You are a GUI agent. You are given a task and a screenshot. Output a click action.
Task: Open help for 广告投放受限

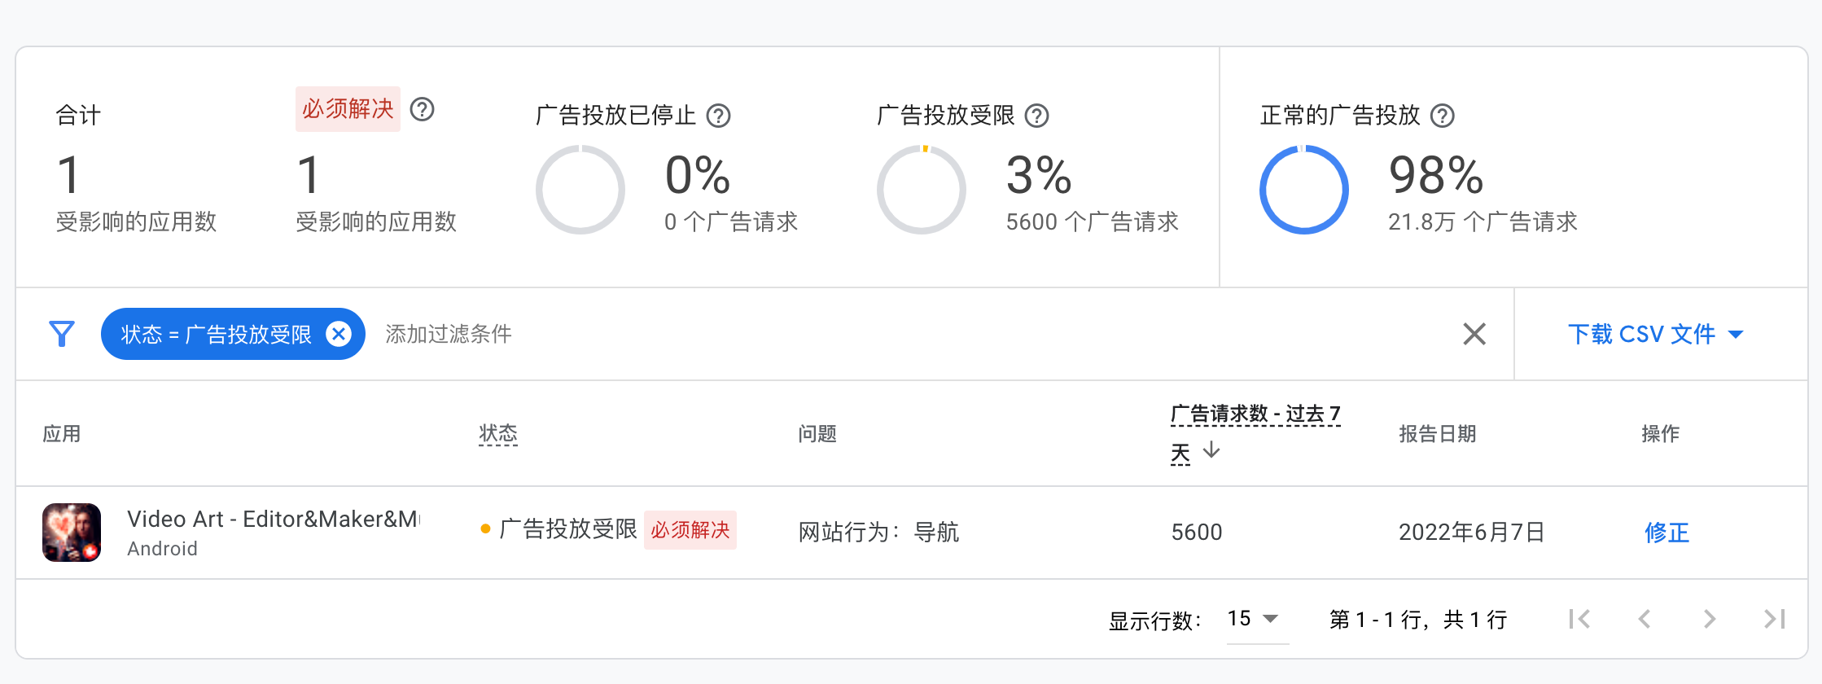point(1037,116)
